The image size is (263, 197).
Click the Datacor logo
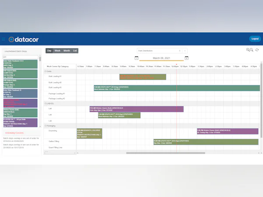[x=24, y=39]
